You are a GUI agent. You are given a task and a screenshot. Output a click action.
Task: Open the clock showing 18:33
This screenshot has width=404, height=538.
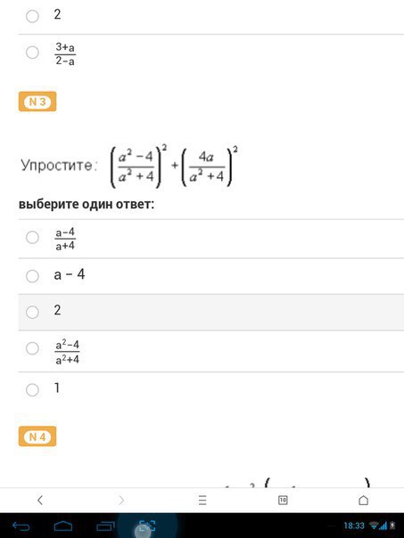click(x=354, y=526)
